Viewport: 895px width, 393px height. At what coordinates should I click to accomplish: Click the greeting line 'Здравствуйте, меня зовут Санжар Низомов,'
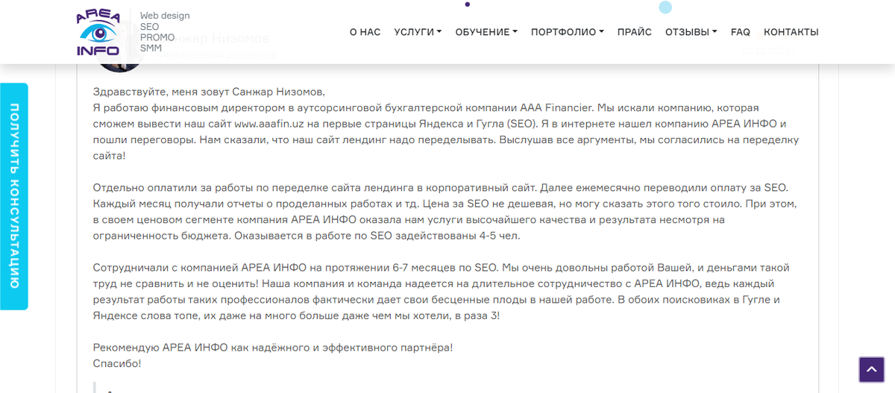pos(210,92)
